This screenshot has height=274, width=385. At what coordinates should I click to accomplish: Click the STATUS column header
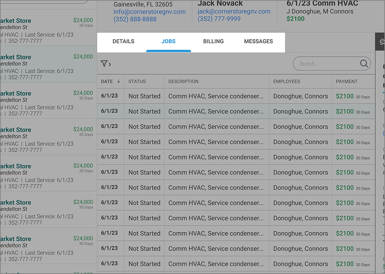coord(137,81)
